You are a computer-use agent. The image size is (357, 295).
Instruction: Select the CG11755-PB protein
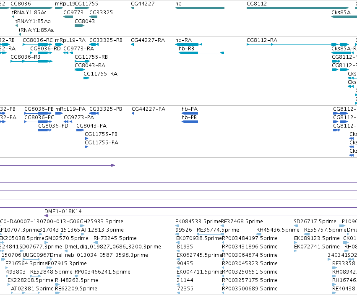click(86, 138)
